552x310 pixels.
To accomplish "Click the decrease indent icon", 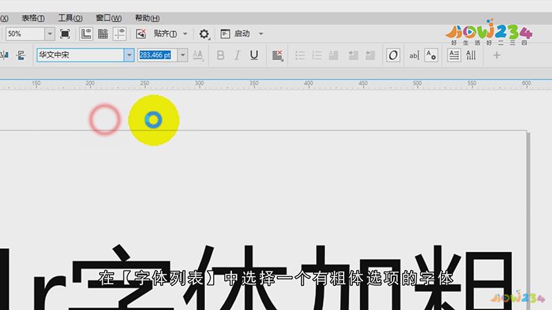I will (370, 55).
